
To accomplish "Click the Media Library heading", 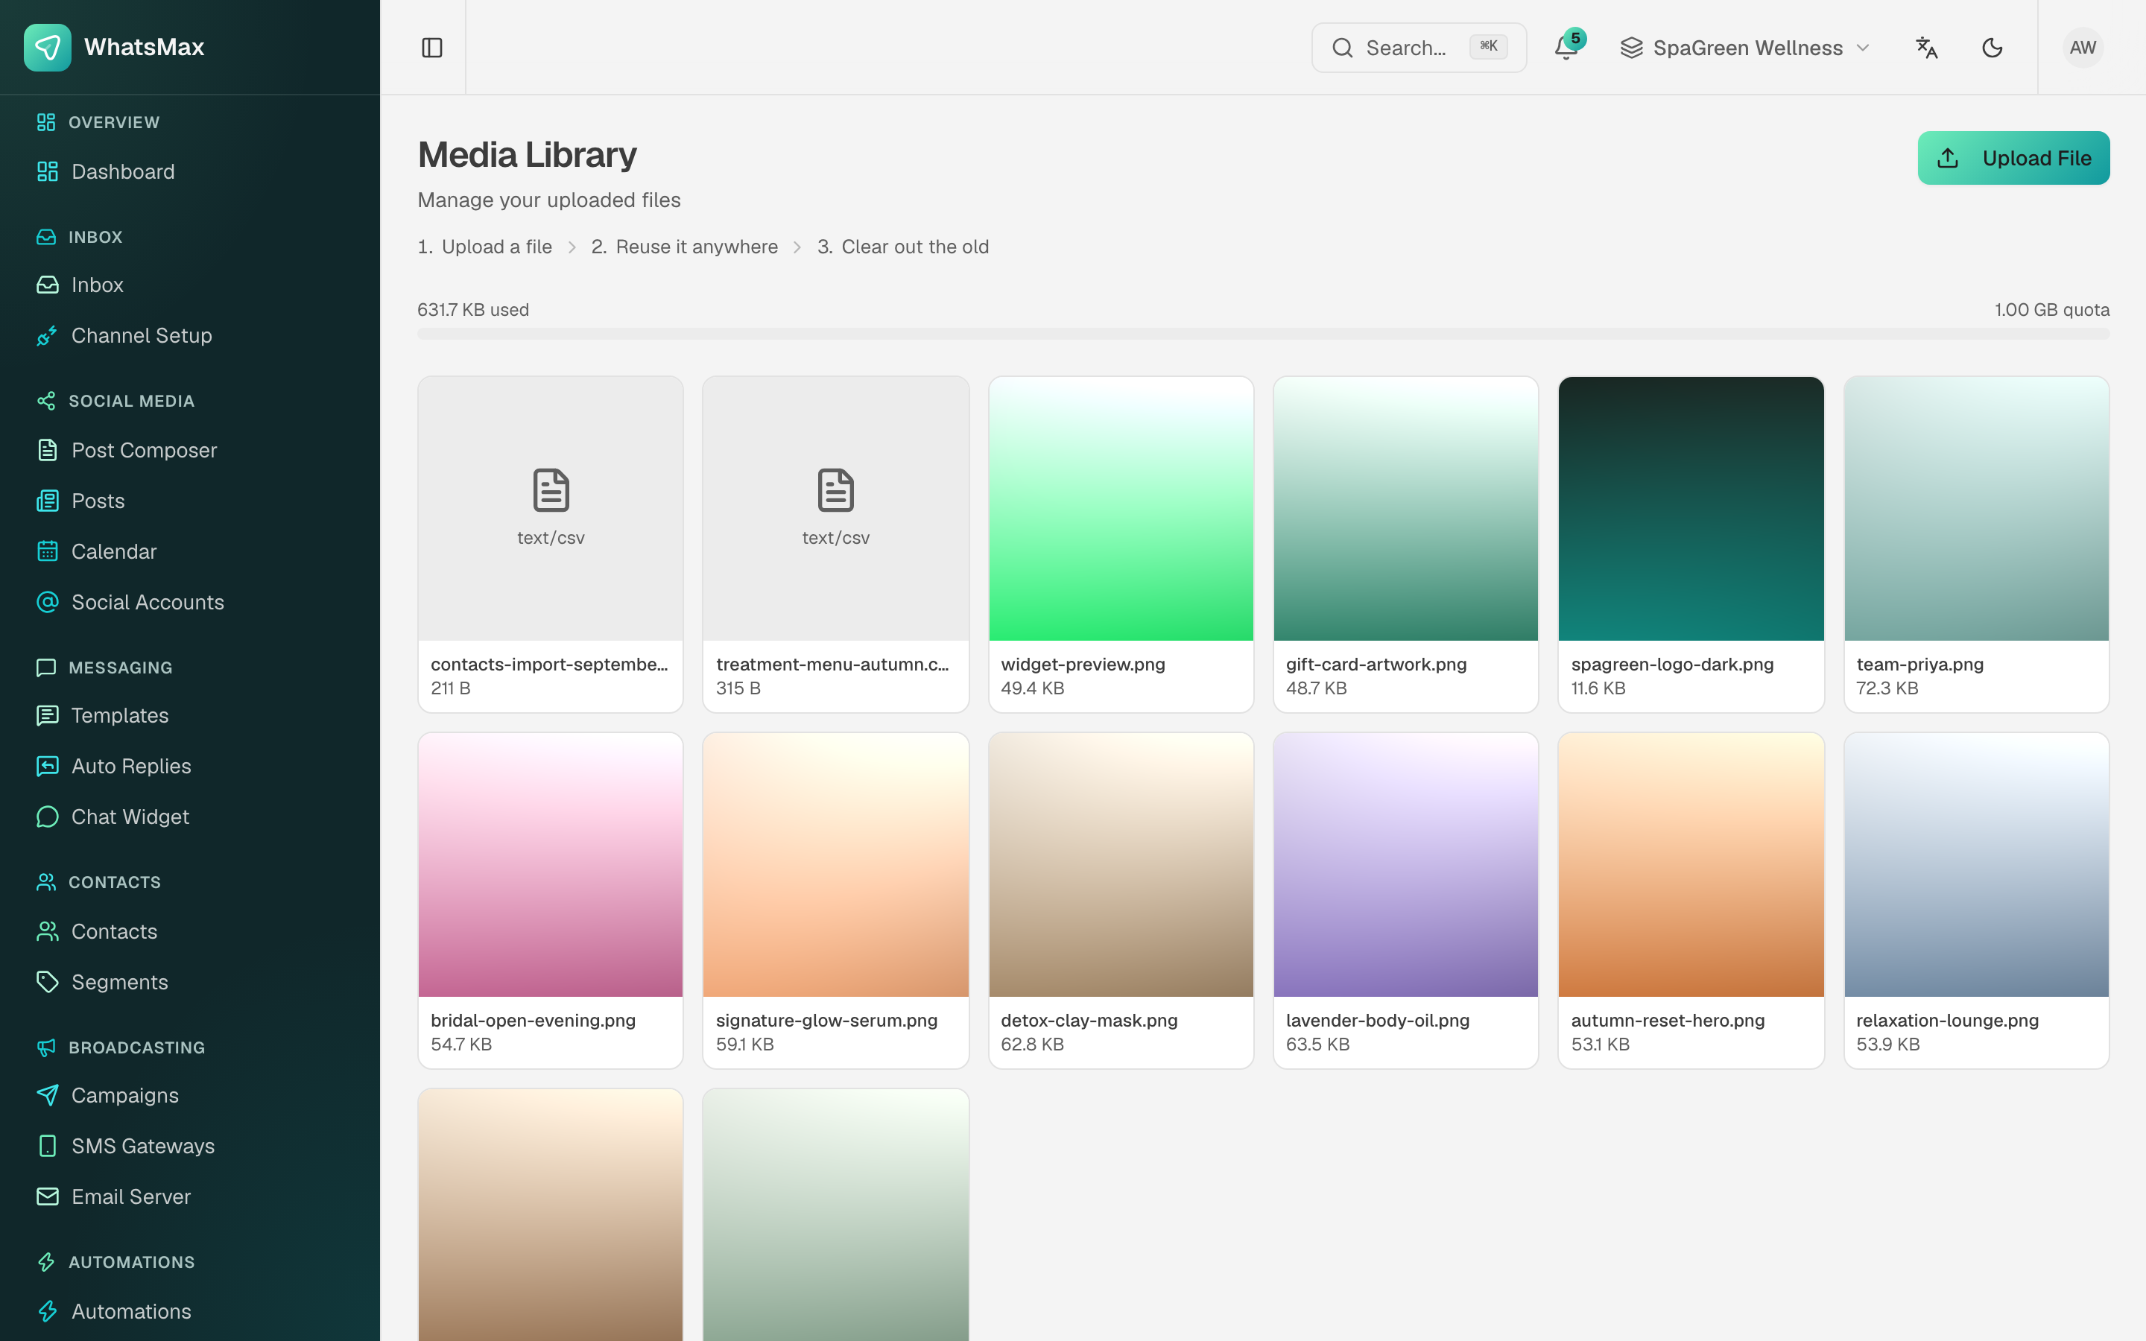I will (527, 155).
